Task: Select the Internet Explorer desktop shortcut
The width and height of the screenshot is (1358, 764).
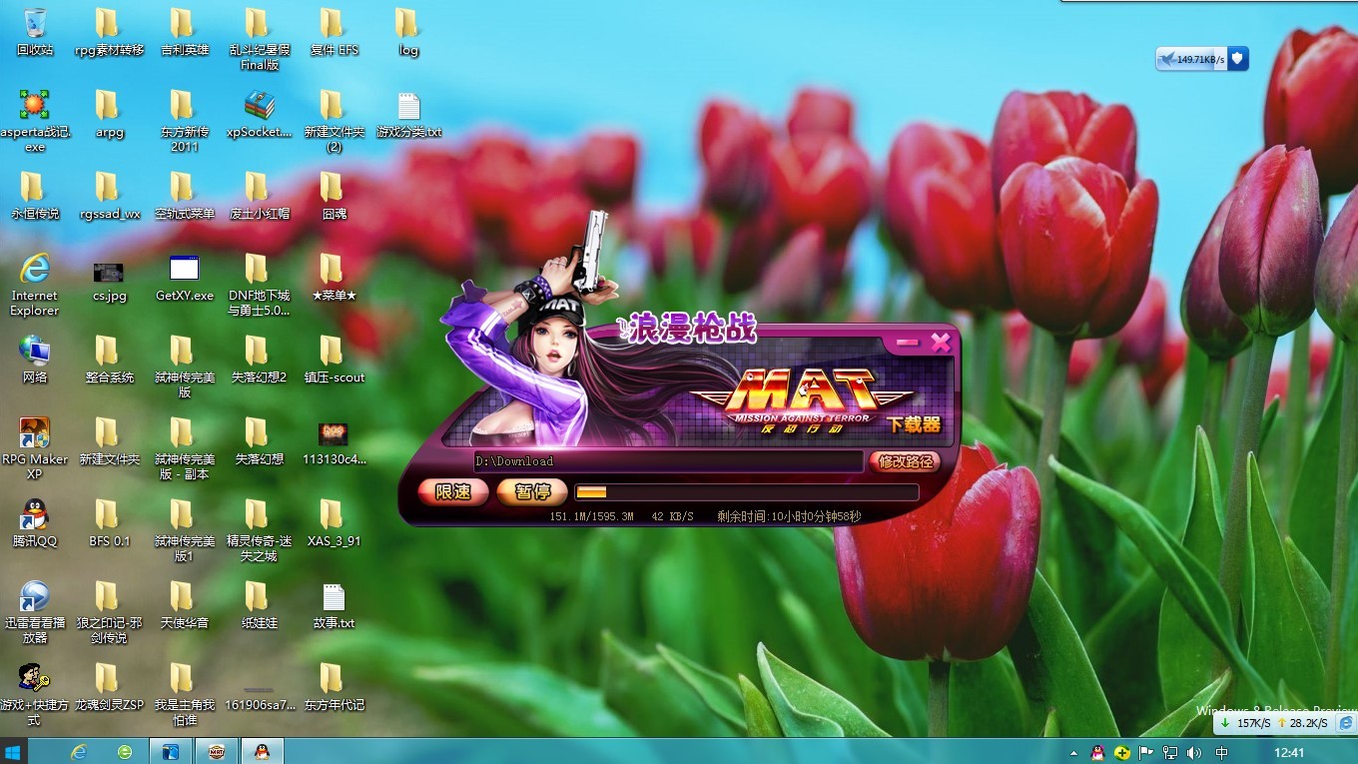Action: pos(35,285)
